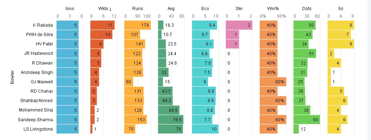Viewport: 371px width, 140px height.
Task: Select the Dots column header
Action: click(x=307, y=9)
